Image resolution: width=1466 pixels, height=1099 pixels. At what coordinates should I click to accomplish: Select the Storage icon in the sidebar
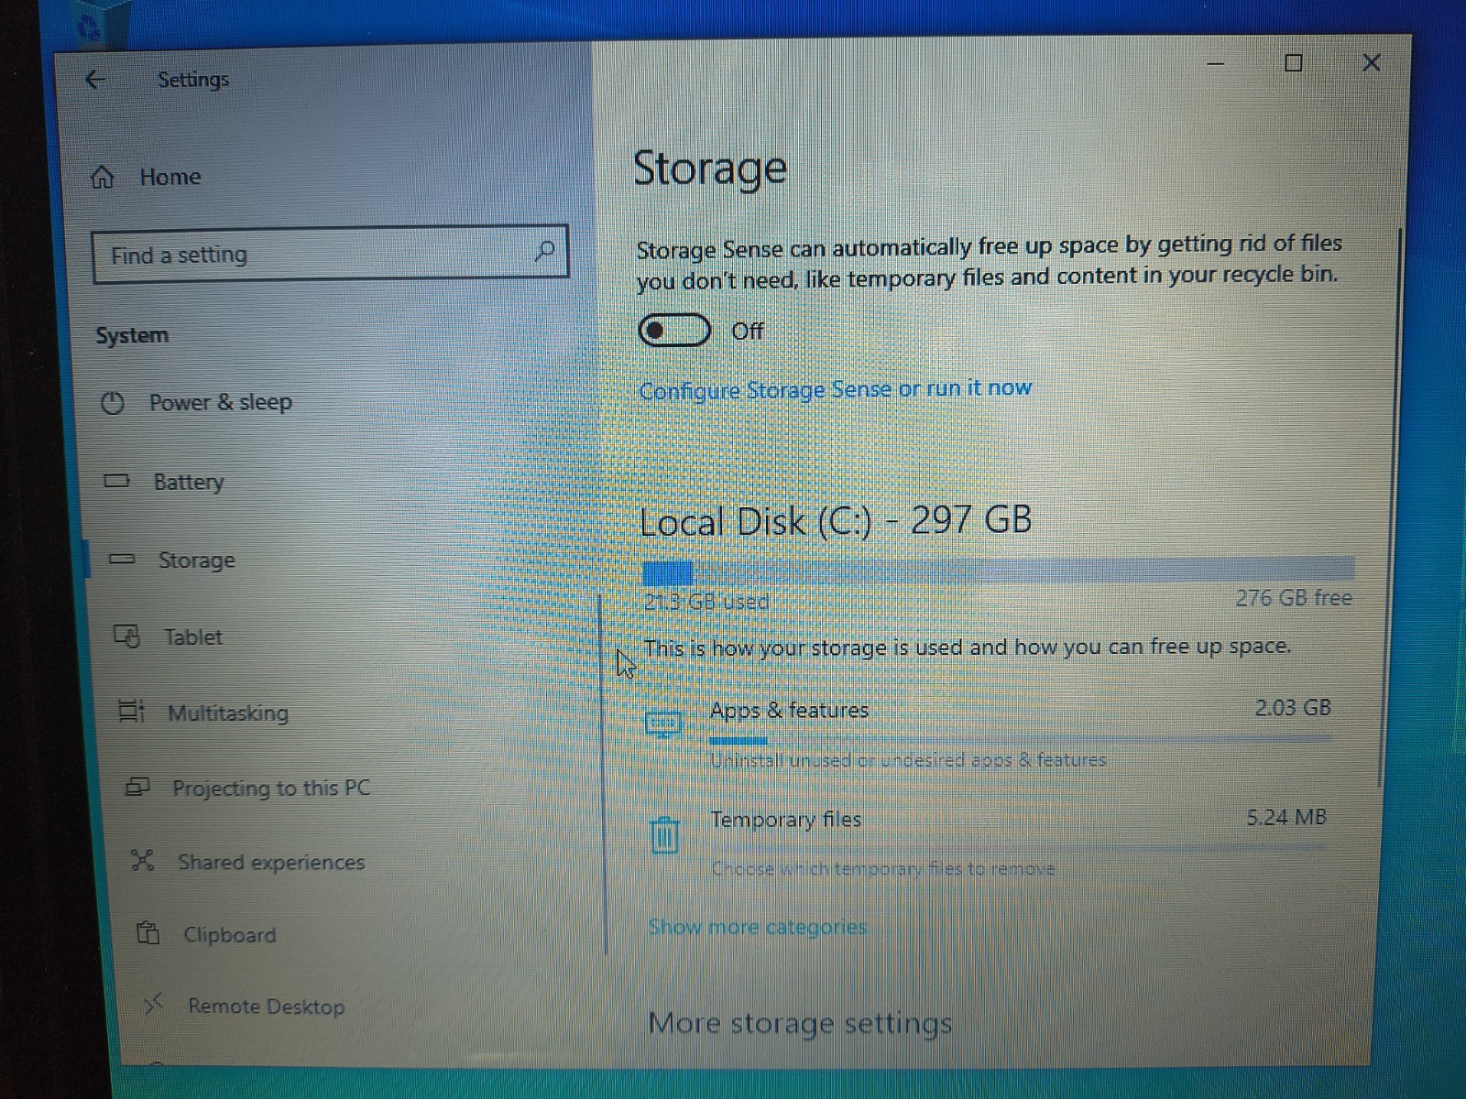(x=122, y=559)
